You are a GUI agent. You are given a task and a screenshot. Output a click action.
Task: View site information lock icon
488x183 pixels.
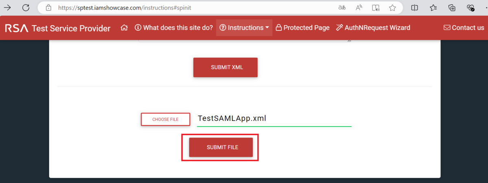click(x=49, y=7)
